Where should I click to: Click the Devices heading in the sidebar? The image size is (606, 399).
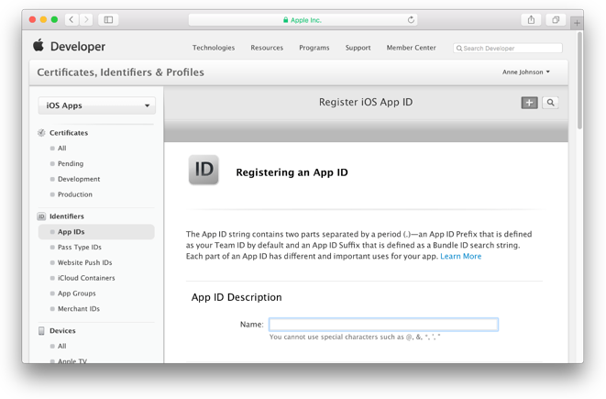click(62, 330)
